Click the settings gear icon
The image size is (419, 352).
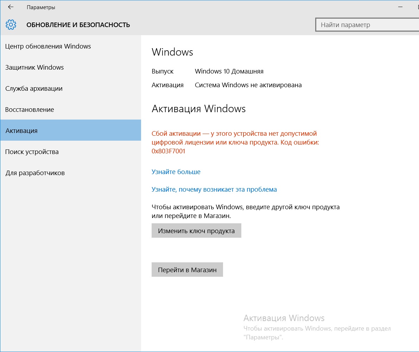pyautogui.click(x=11, y=25)
